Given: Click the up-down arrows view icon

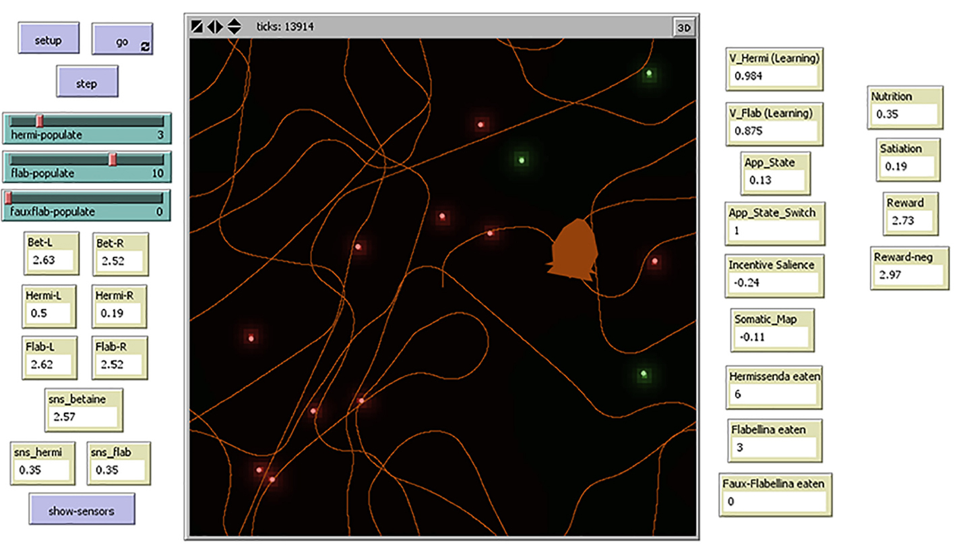Looking at the screenshot, I should click(x=234, y=27).
